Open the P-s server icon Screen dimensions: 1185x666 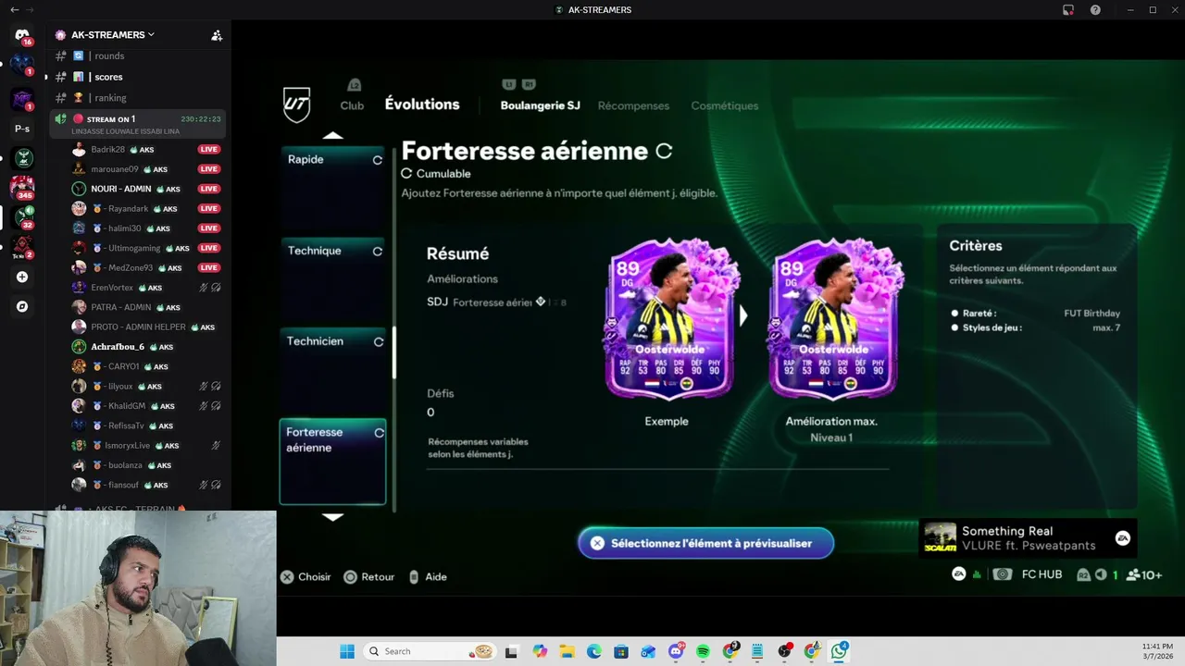22,129
